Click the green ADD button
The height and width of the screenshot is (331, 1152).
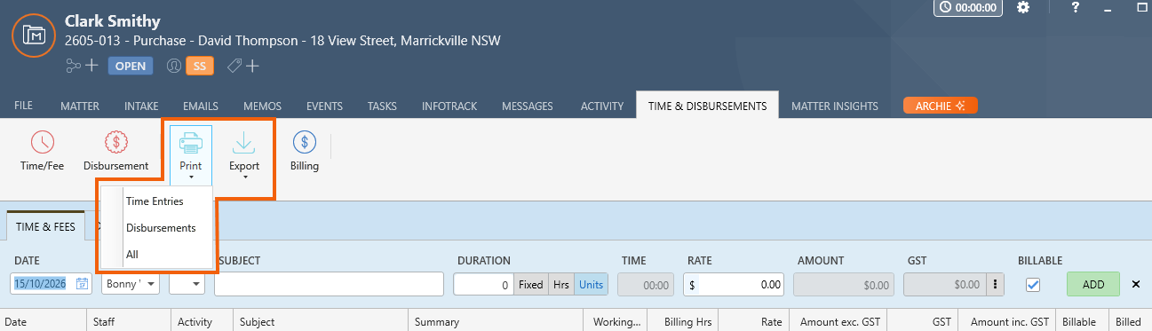1093,285
